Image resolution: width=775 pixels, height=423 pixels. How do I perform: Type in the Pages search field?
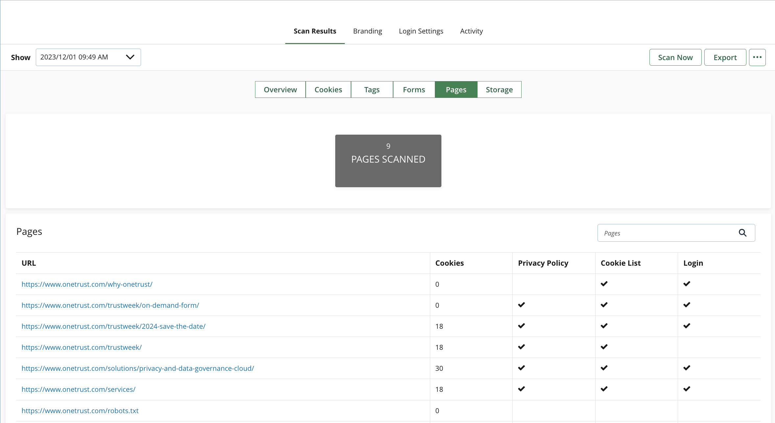point(667,233)
